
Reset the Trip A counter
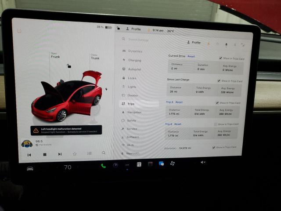click(179, 102)
